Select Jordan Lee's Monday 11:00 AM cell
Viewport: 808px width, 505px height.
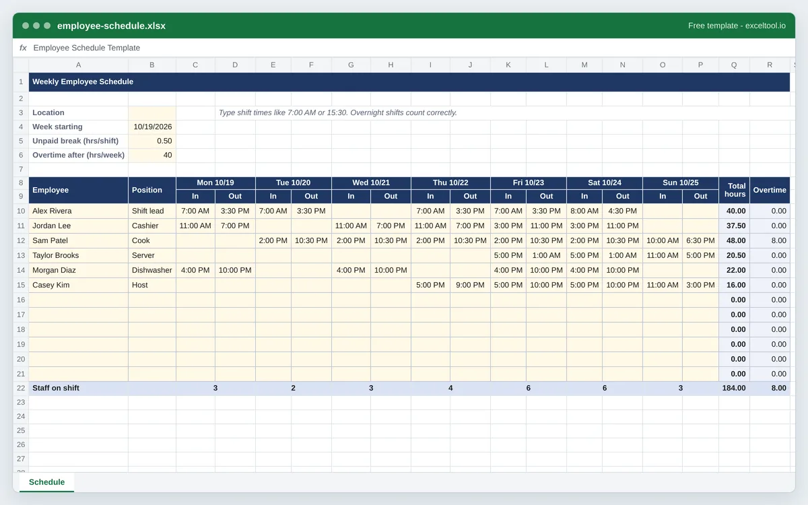pyautogui.click(x=195, y=226)
